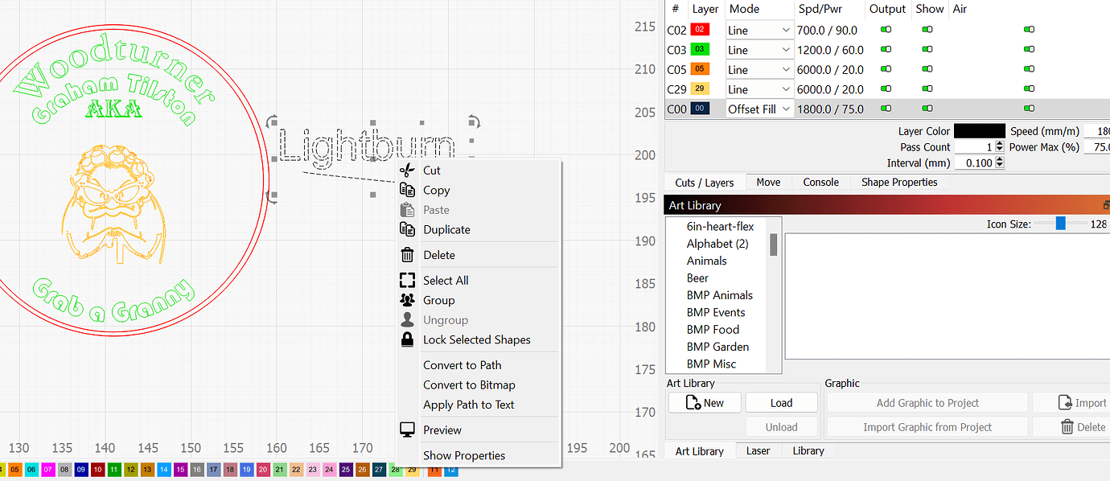The height and width of the screenshot is (481, 1110).
Task: Click the scissors Cut icon
Action: point(408,170)
